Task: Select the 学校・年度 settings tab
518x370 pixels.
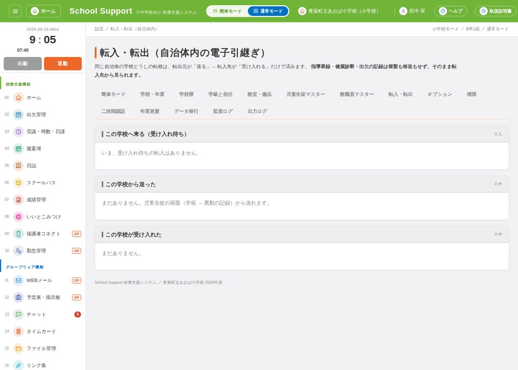Action: [152, 94]
